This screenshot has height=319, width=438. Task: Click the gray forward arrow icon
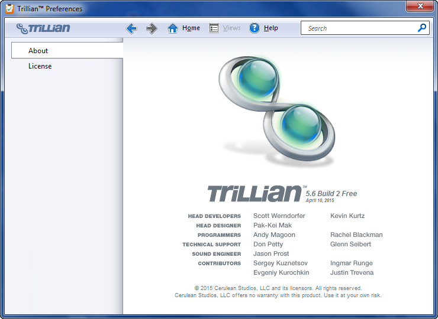tap(152, 28)
